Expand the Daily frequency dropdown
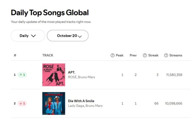191x119 pixels. pyautogui.click(x=28, y=36)
